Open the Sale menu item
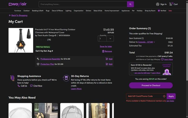Screen dimensions: 188x118 tap(170, 11)
